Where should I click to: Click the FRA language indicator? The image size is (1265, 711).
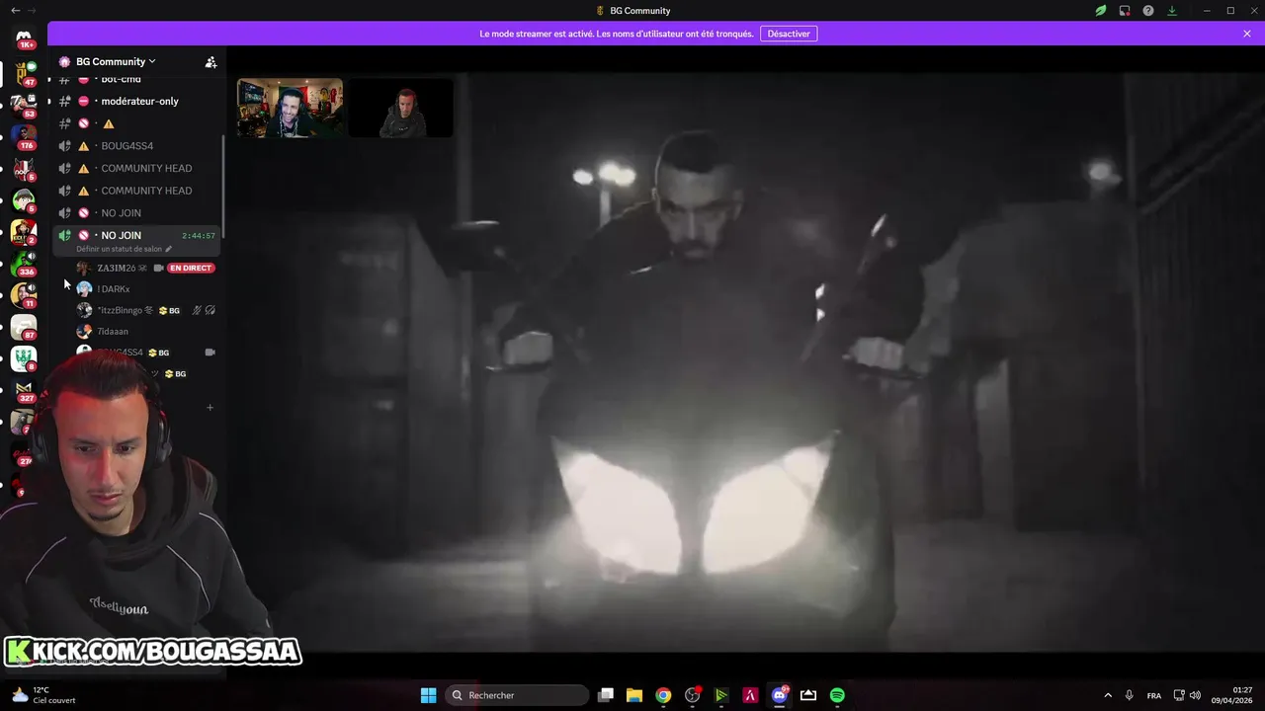[x=1154, y=695]
